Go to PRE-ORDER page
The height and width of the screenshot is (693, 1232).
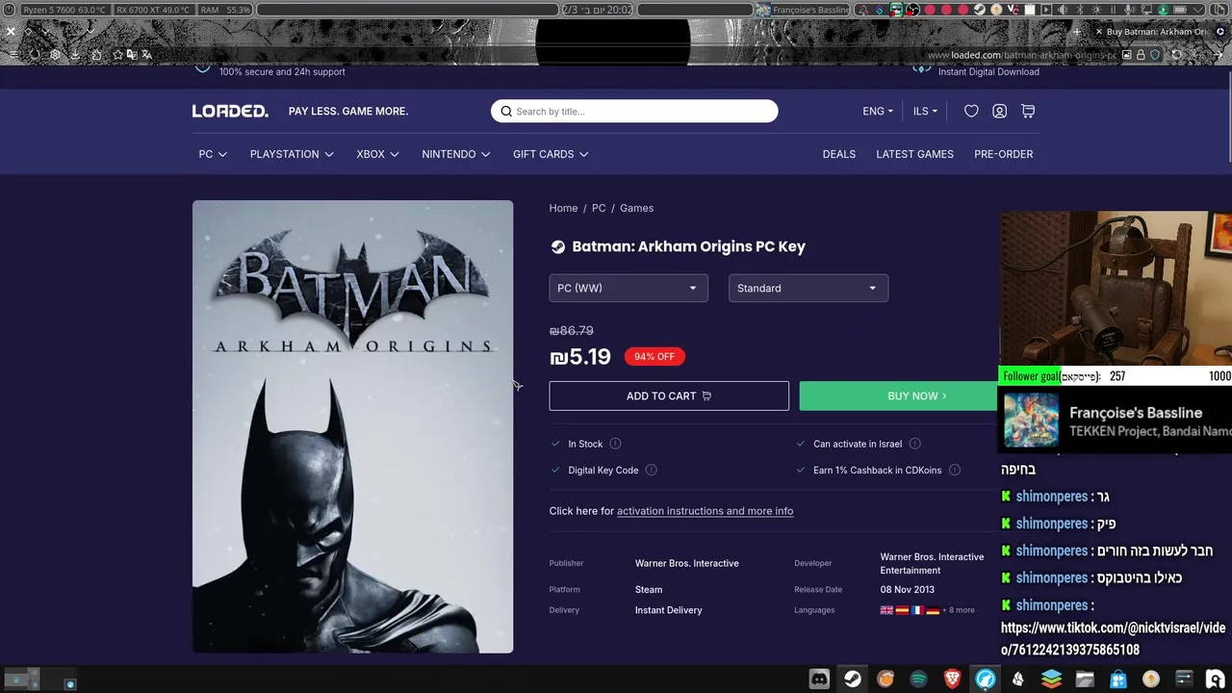[x=1004, y=154]
